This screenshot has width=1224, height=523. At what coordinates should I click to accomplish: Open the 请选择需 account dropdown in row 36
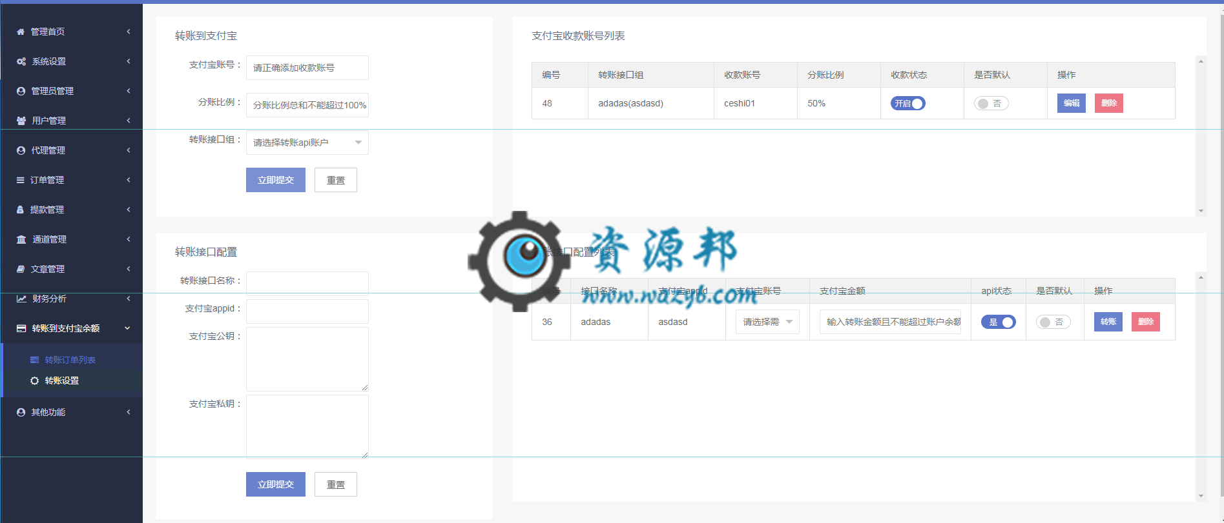click(x=768, y=322)
